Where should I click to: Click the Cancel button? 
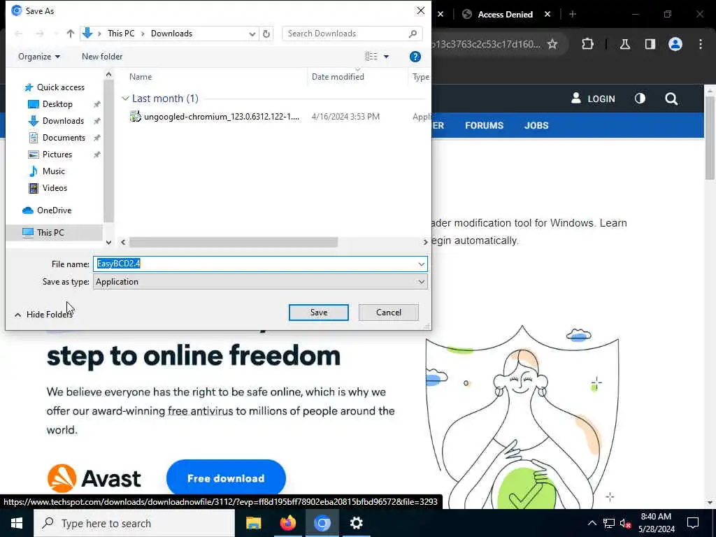(x=389, y=313)
